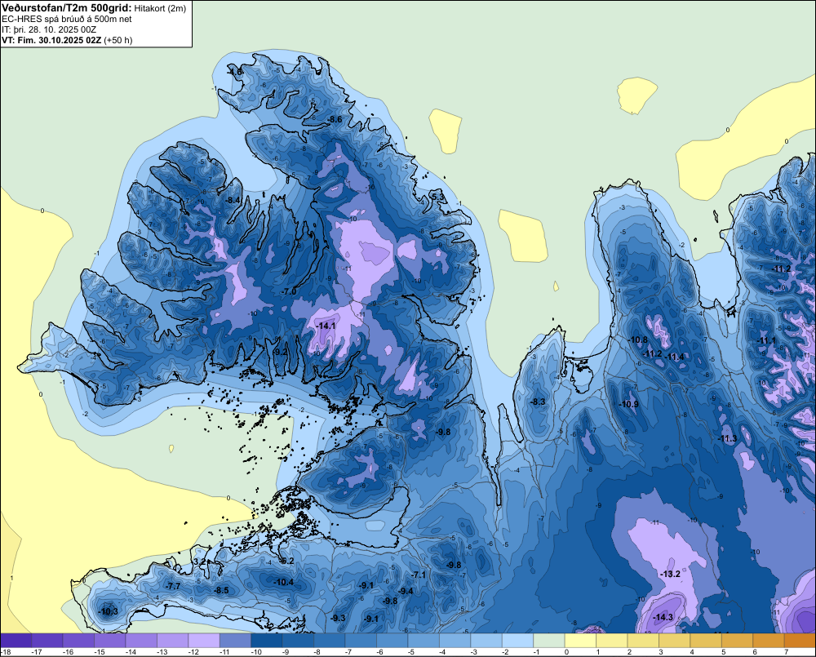Click the -7.1 temperature label
The width and height of the screenshot is (816, 657).
[x=419, y=575]
